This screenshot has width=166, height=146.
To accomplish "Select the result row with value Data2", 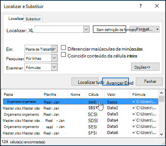I will [x=81, y=108].
